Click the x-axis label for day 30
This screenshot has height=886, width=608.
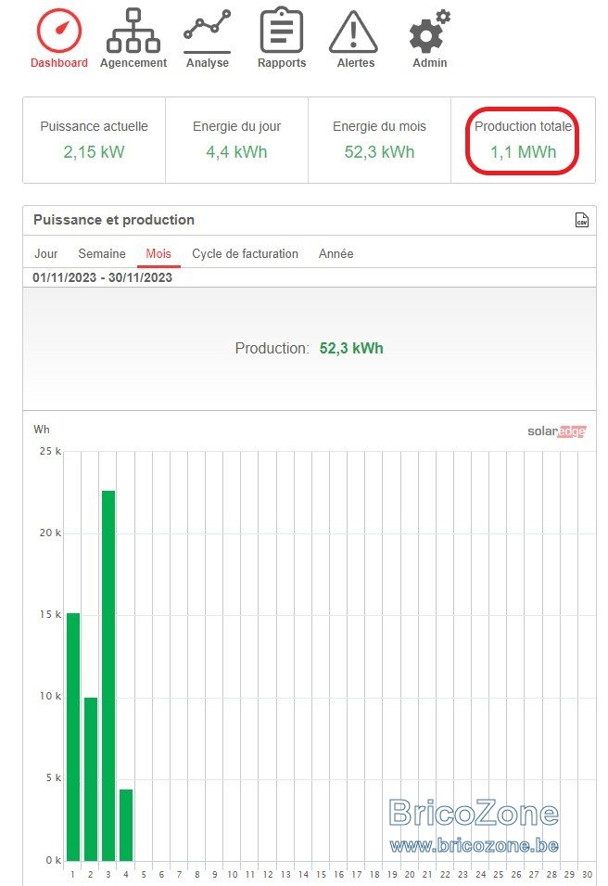[x=587, y=874]
